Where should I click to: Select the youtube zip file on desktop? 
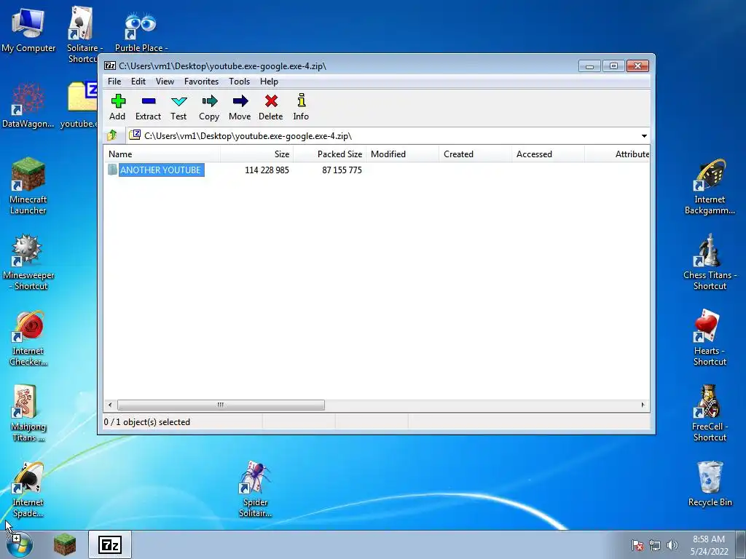79,105
